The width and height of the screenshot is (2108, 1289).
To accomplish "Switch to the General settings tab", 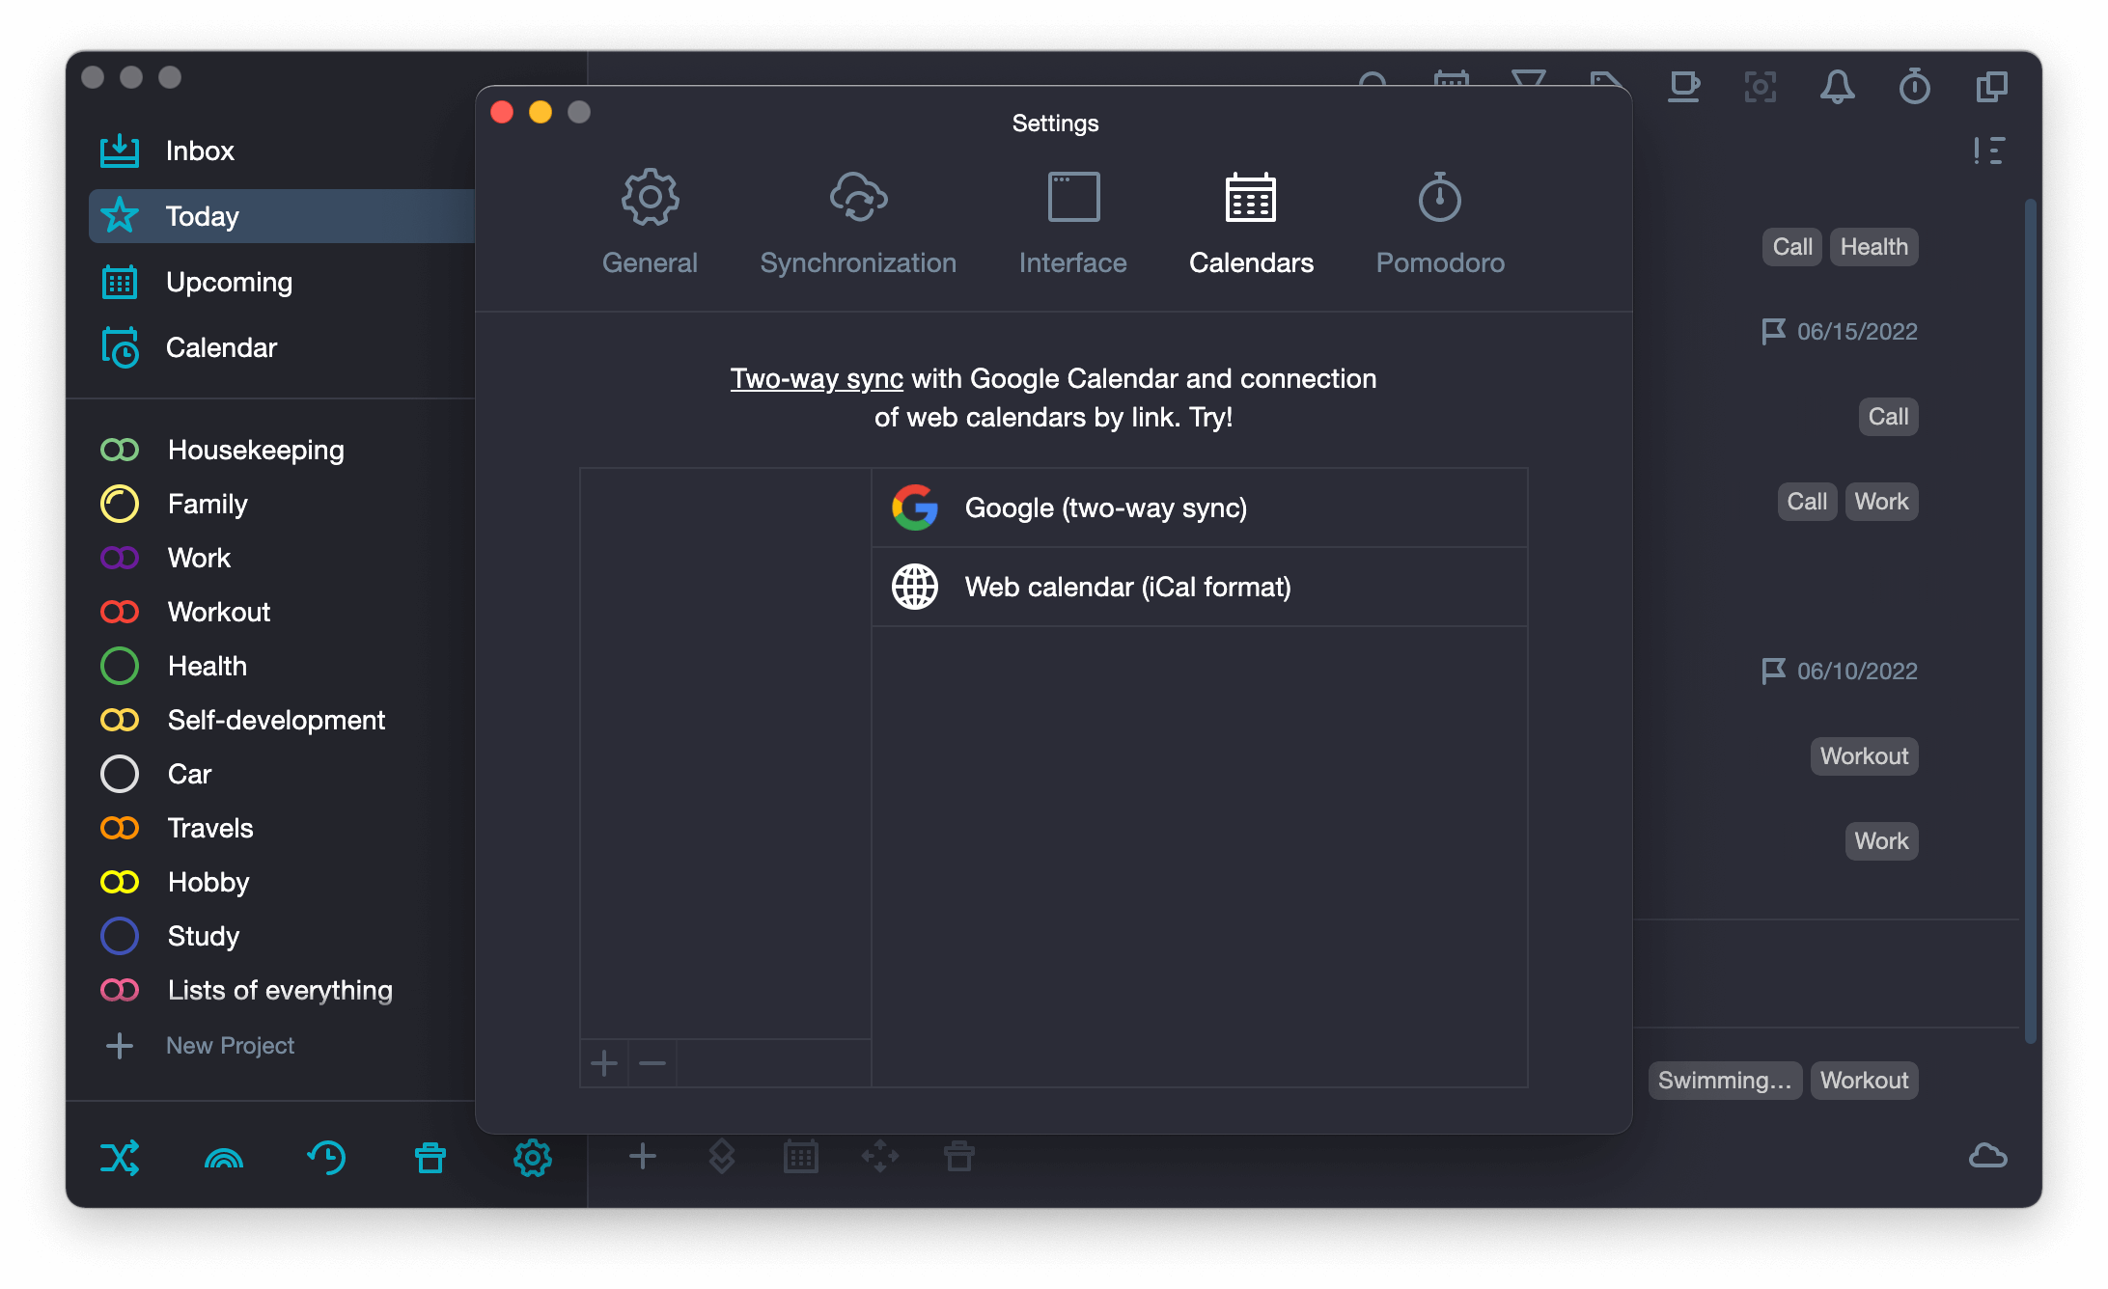I will (x=650, y=223).
